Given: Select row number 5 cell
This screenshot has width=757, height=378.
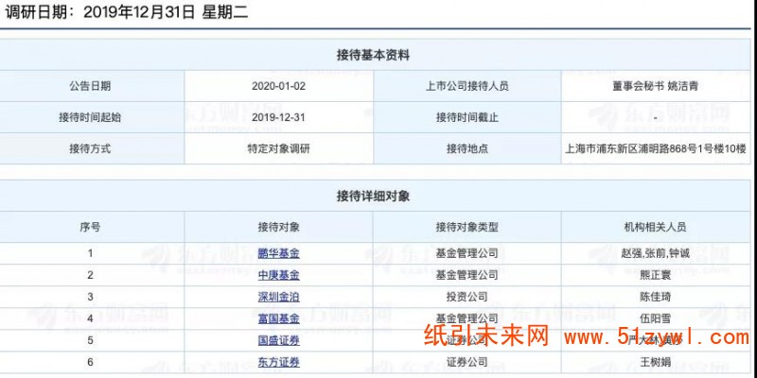Looking at the screenshot, I should [x=90, y=340].
